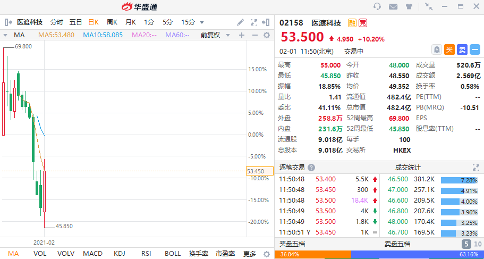Expand the 成交统计 statistics panel
Image resolution: width=484 pixels, height=259 pixels.
(x=476, y=167)
